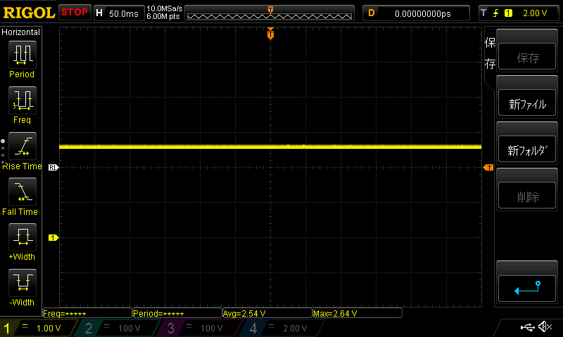Select the Period measurement icon
The width and height of the screenshot is (563, 337).
coord(23,55)
